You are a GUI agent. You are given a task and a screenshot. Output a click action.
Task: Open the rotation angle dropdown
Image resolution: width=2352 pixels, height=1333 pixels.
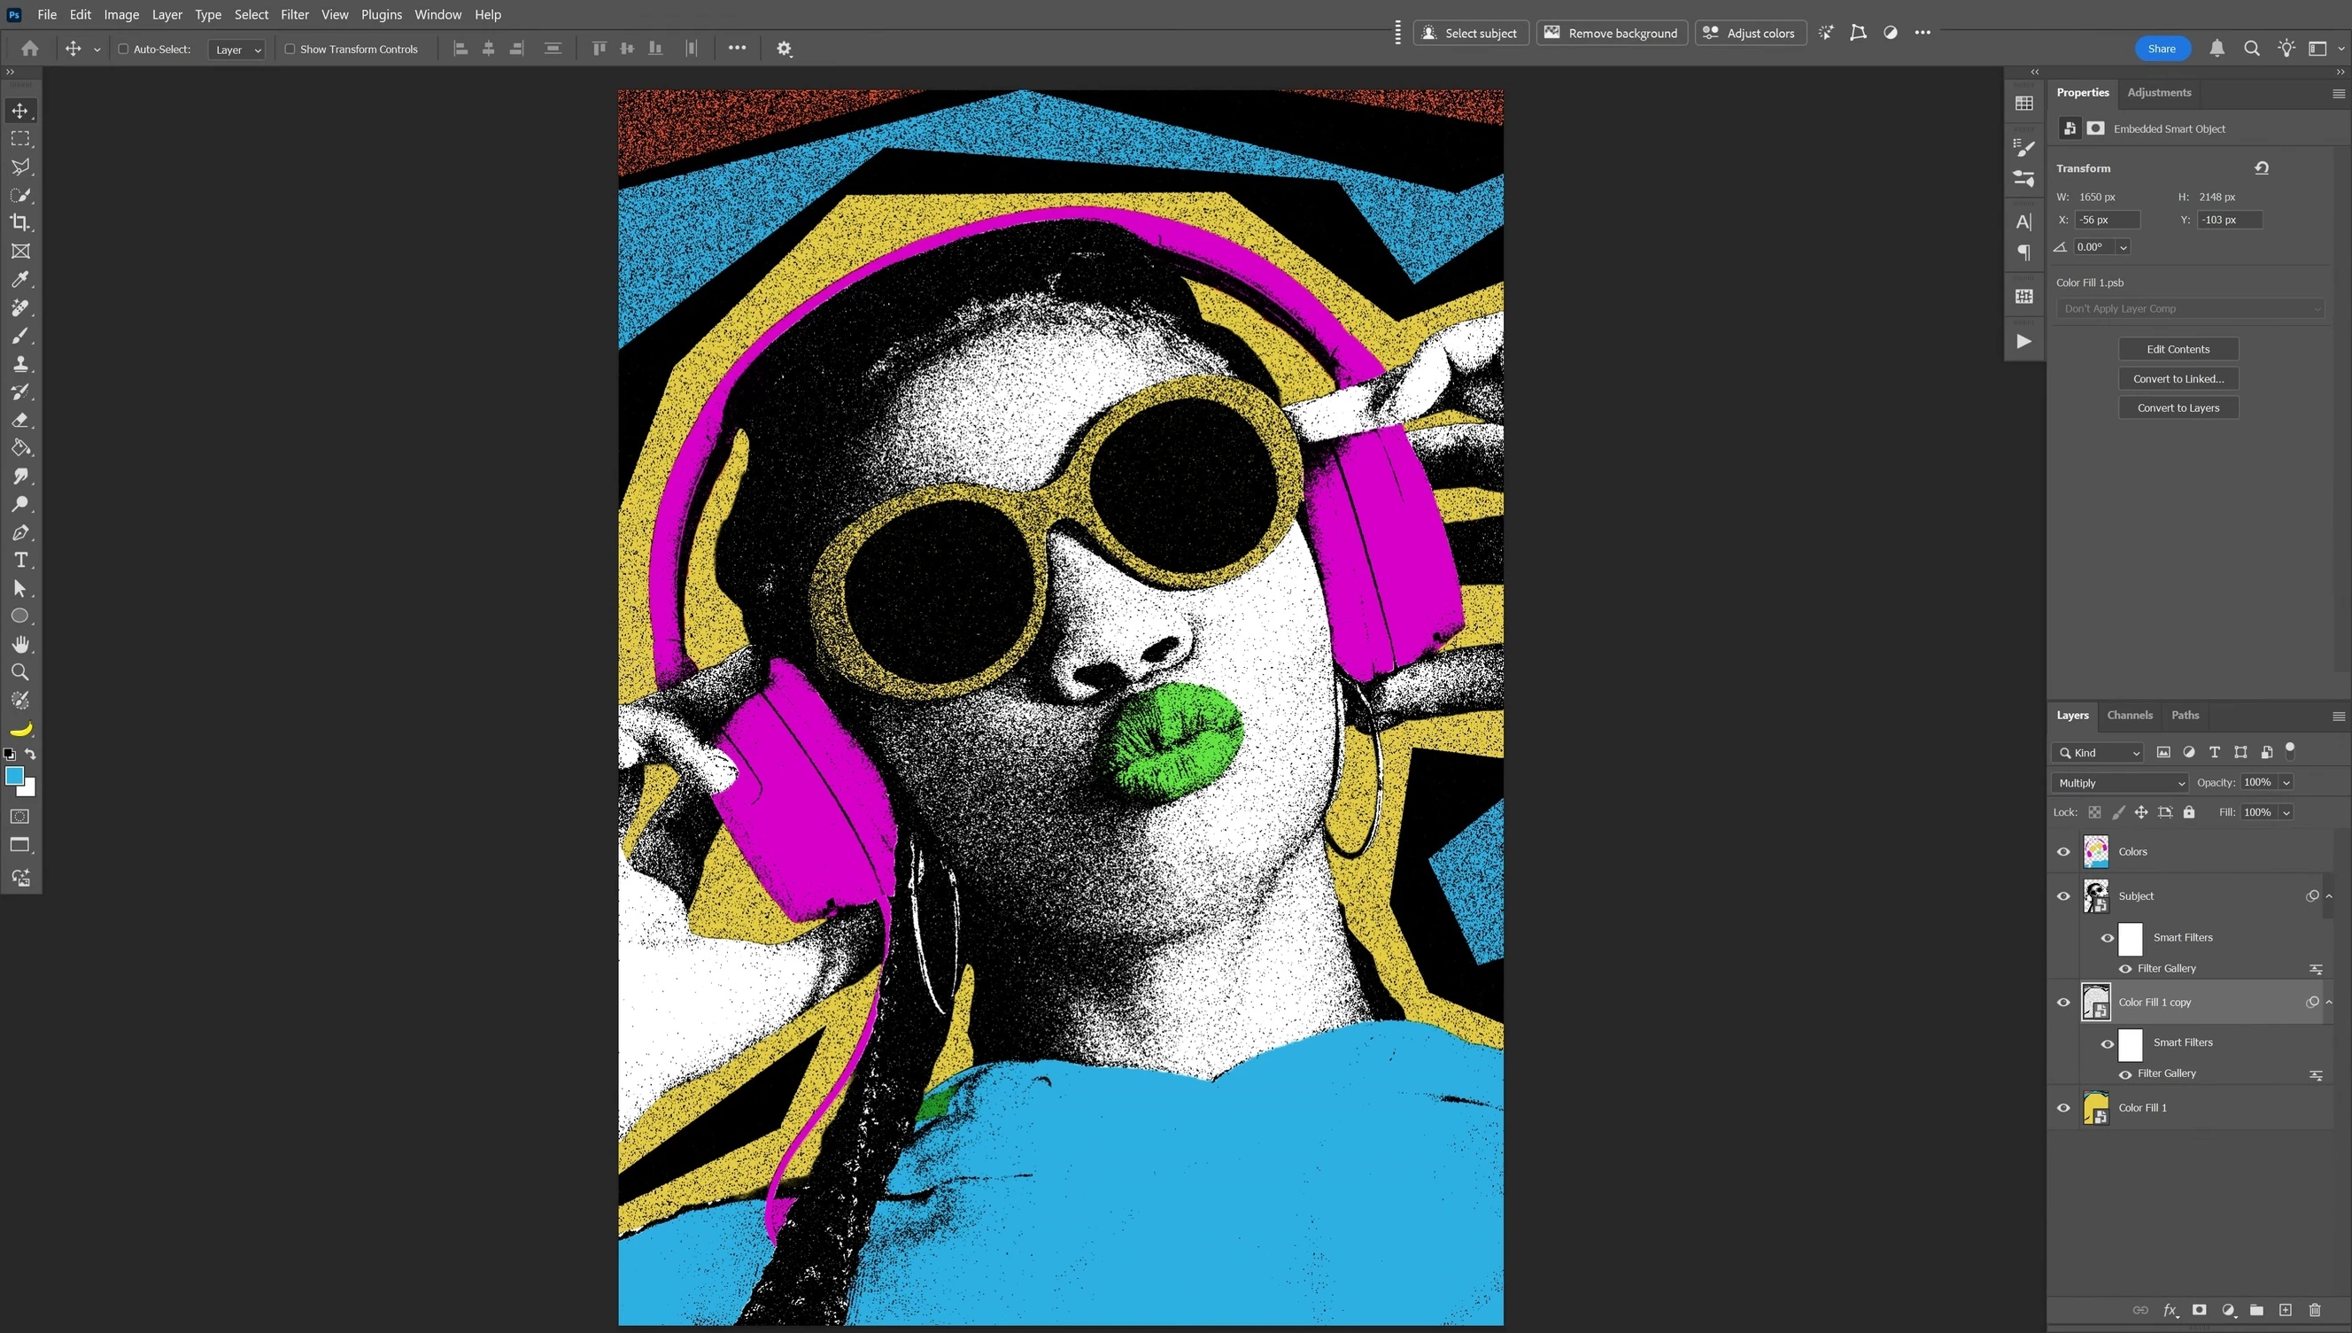tap(2124, 247)
